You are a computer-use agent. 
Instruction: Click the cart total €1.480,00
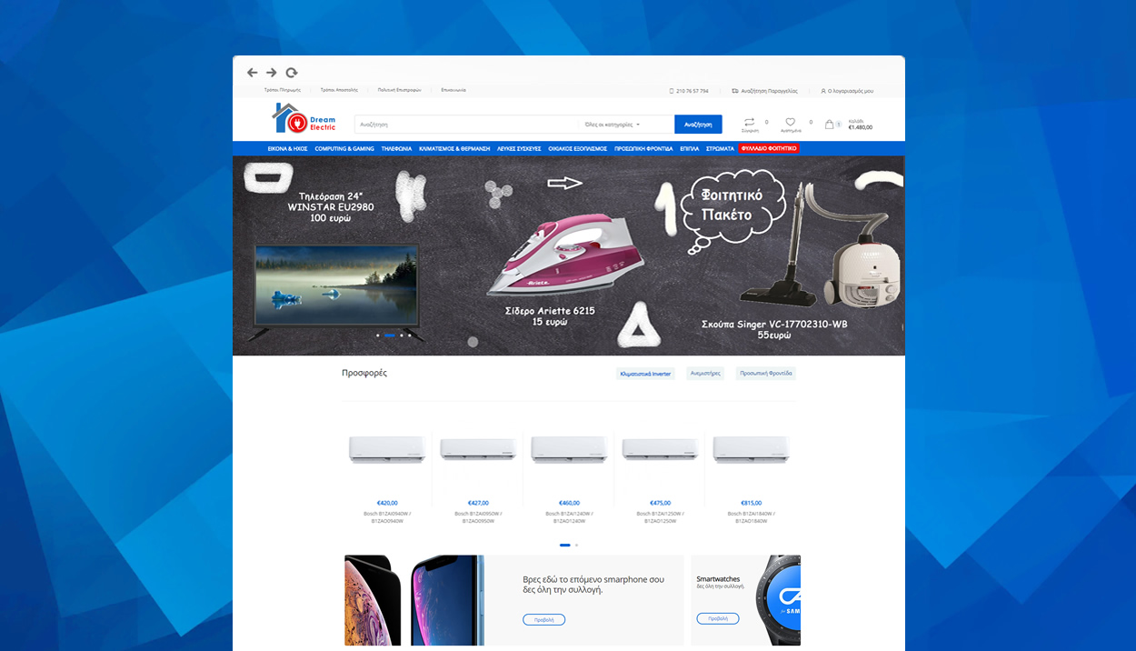860,127
